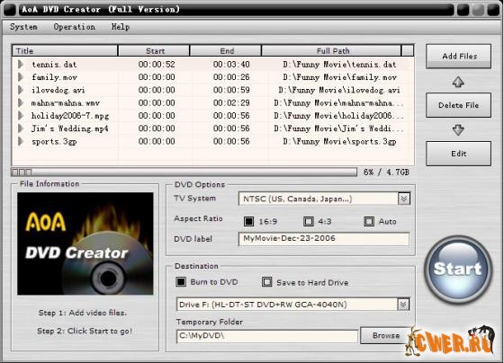
Task: Click the move down arrow icon
Action: [458, 129]
